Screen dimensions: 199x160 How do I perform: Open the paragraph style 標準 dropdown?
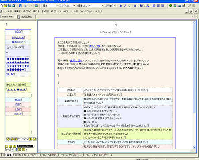tap(50, 6)
